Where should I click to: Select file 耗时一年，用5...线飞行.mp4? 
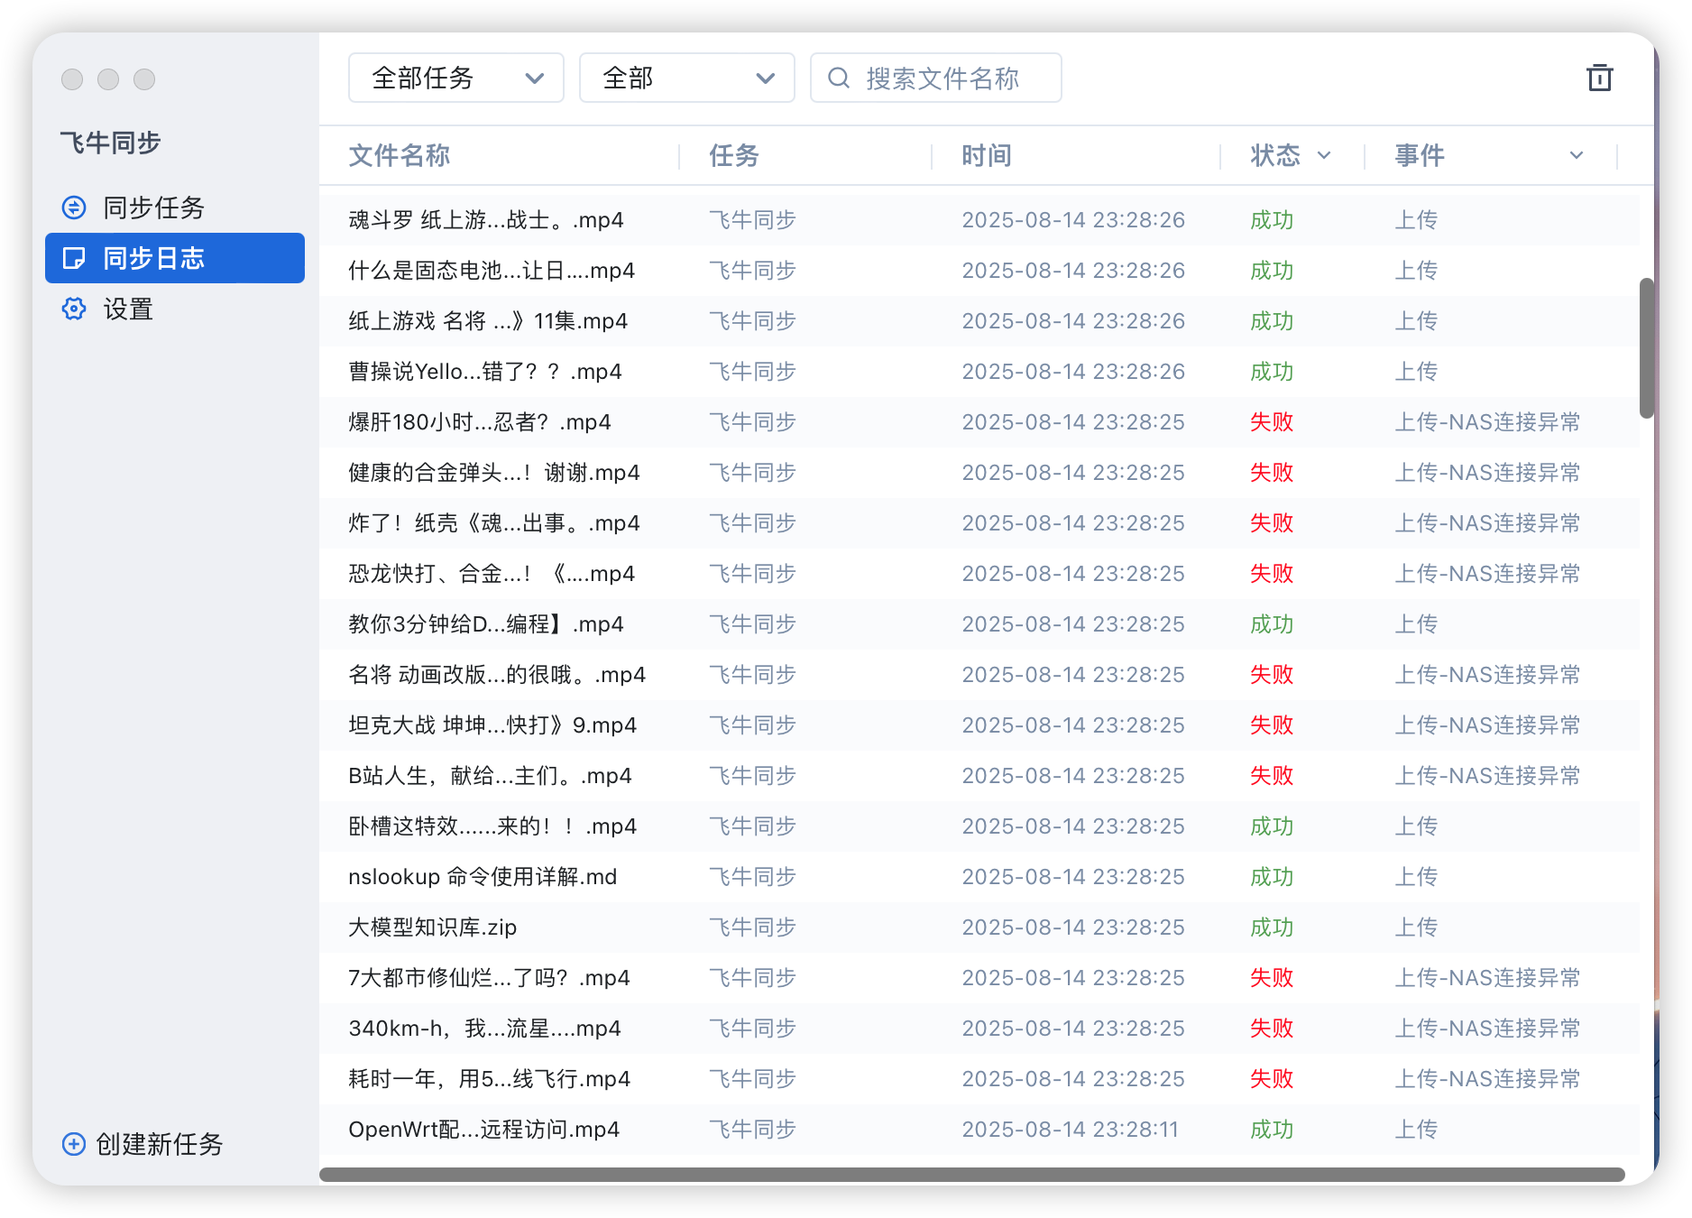click(489, 1079)
